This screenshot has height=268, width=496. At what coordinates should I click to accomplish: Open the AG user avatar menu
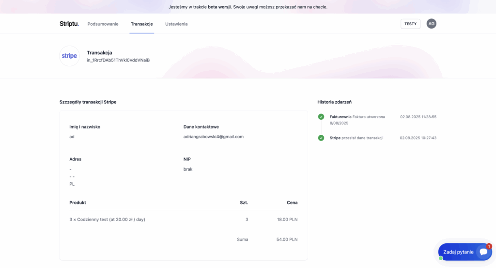coord(431,24)
